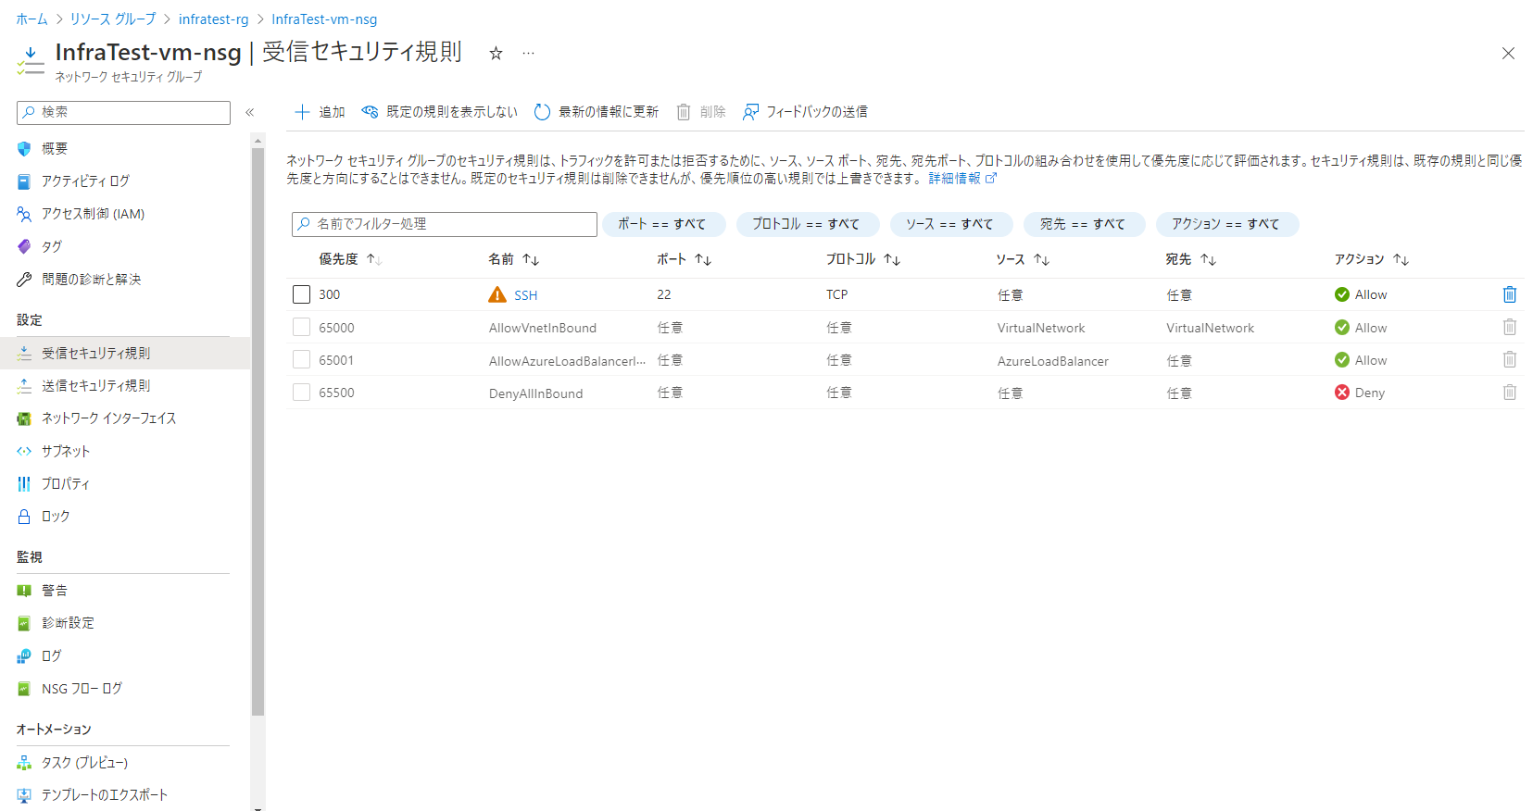
Task: Click the SSH warning triangle icon
Action: [497, 294]
